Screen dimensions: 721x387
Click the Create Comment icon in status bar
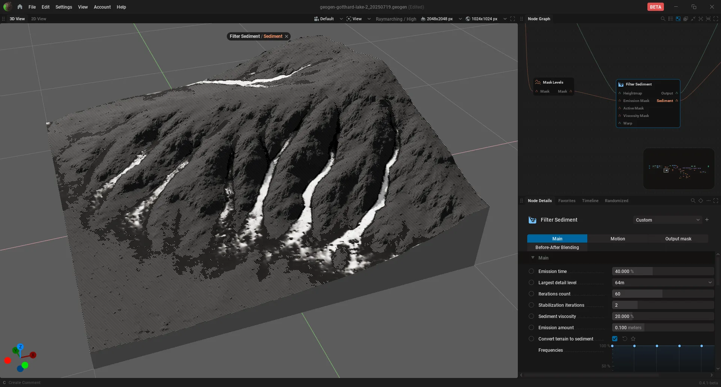(5, 382)
